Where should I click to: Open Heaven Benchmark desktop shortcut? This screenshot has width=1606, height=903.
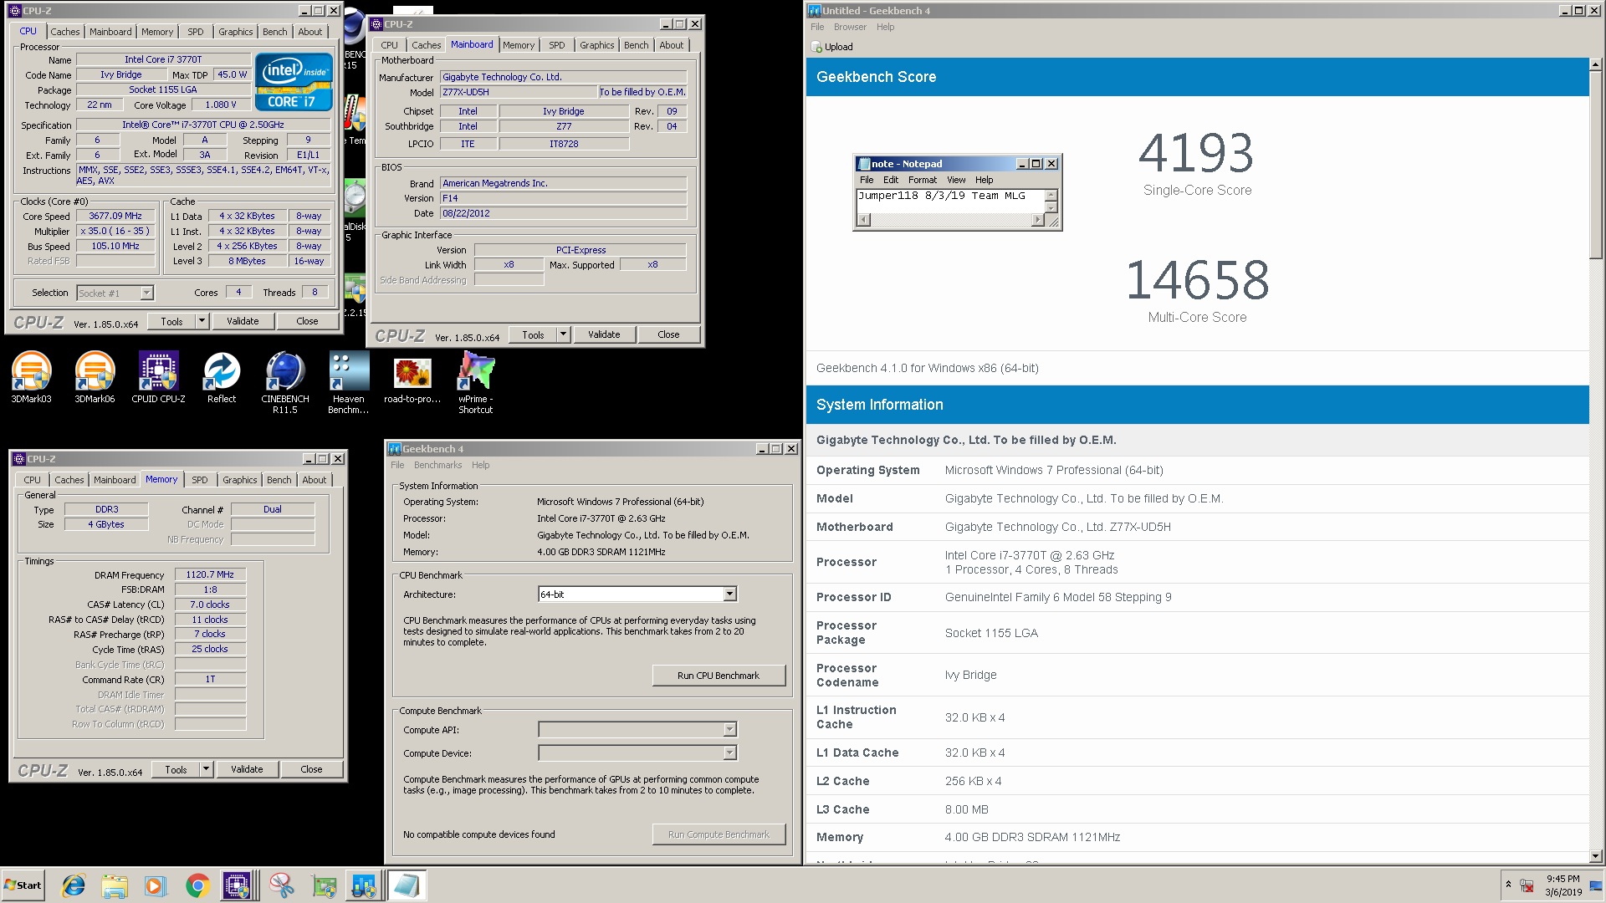[x=349, y=382]
